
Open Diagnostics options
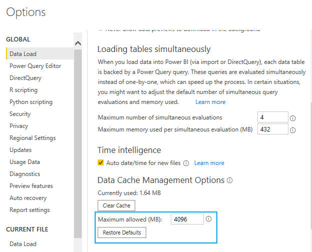tap(25, 174)
